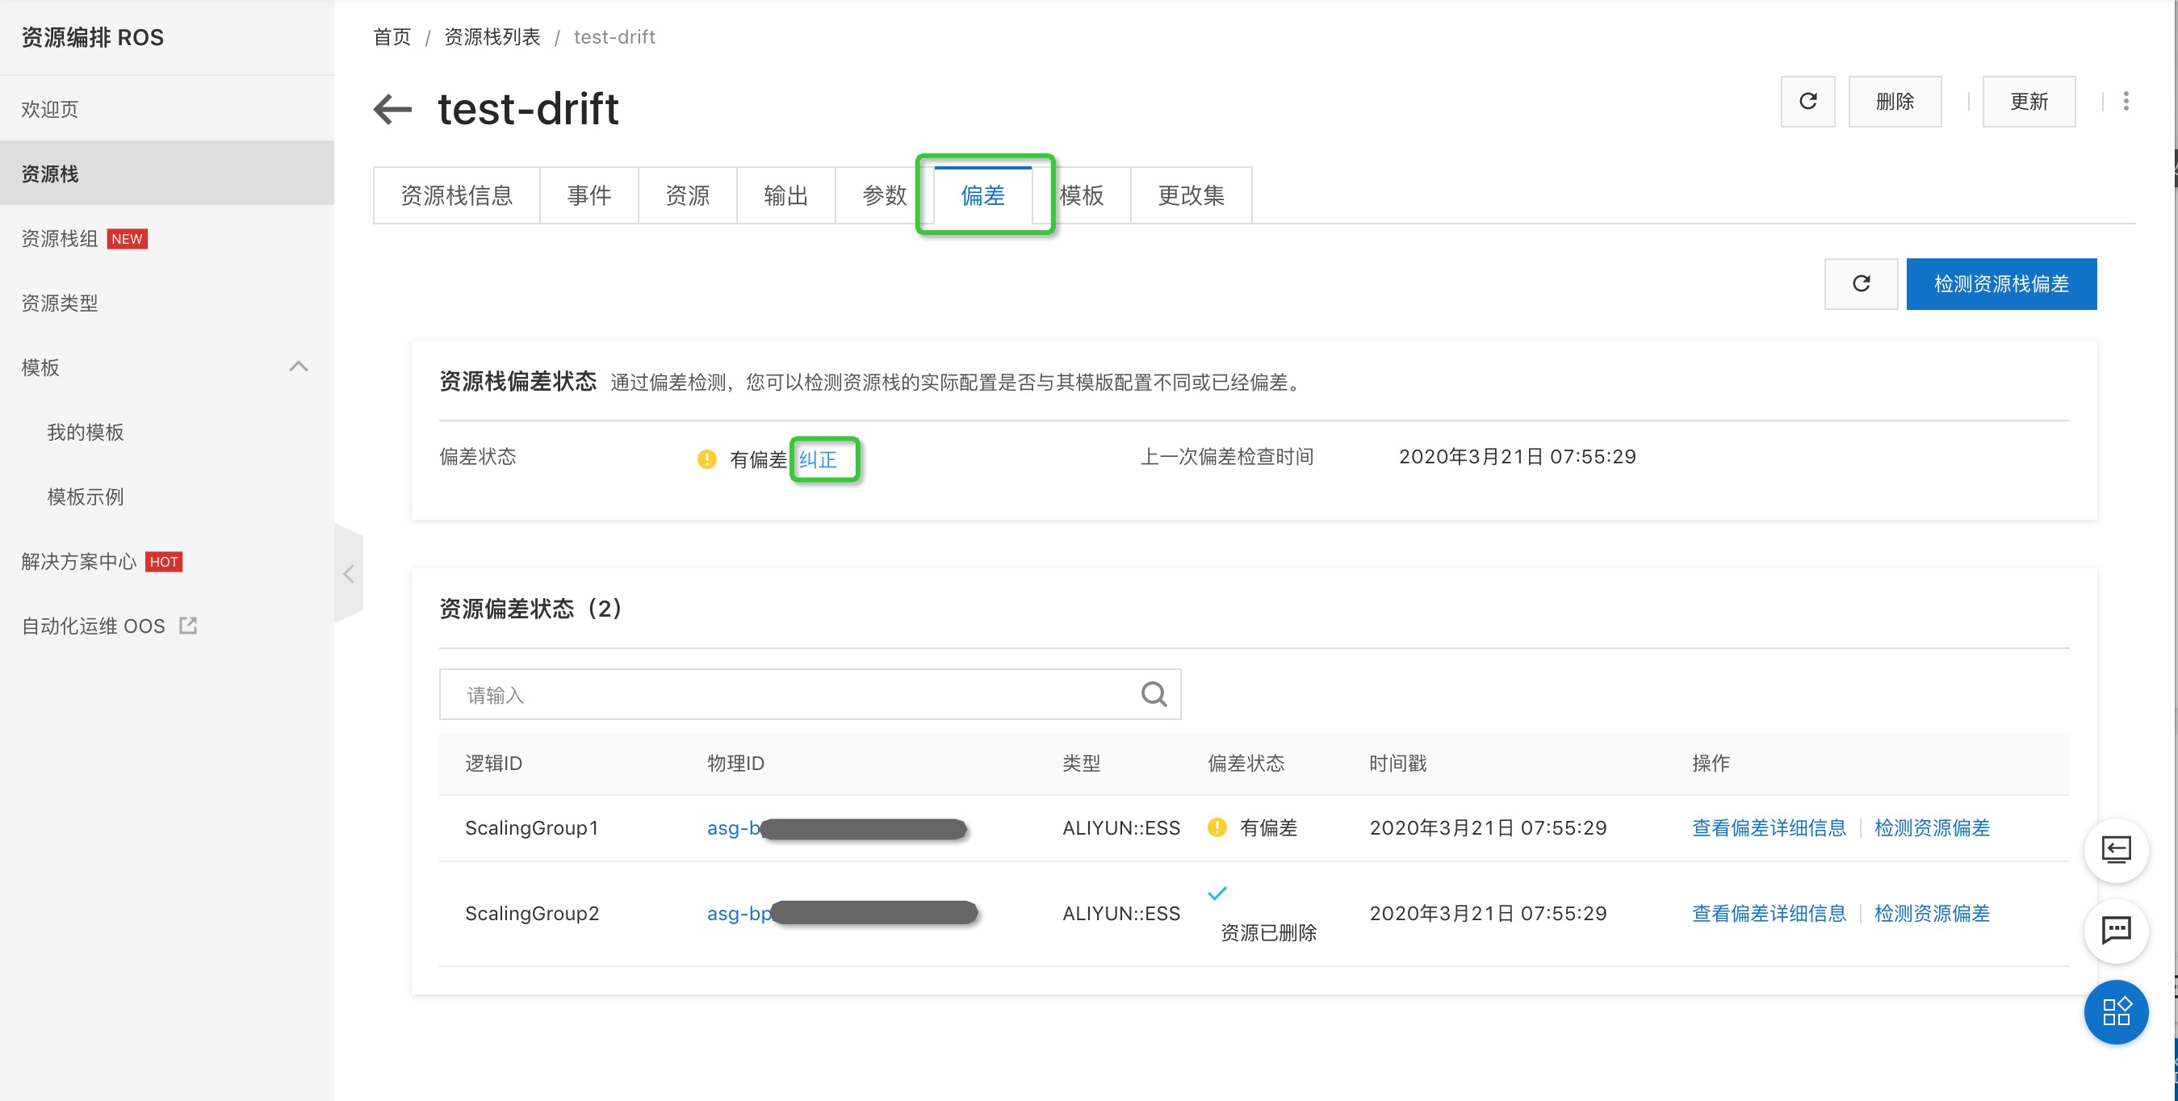This screenshot has height=1101, width=2178.
Task: Open 查看偏差详细信息 for ScalingGroup1
Action: (x=1769, y=827)
